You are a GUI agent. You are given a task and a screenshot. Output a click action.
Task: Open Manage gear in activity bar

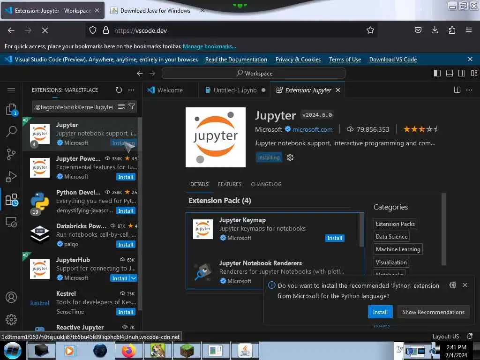point(11,320)
